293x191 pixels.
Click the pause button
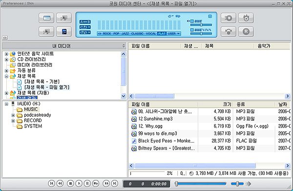tap(87, 184)
